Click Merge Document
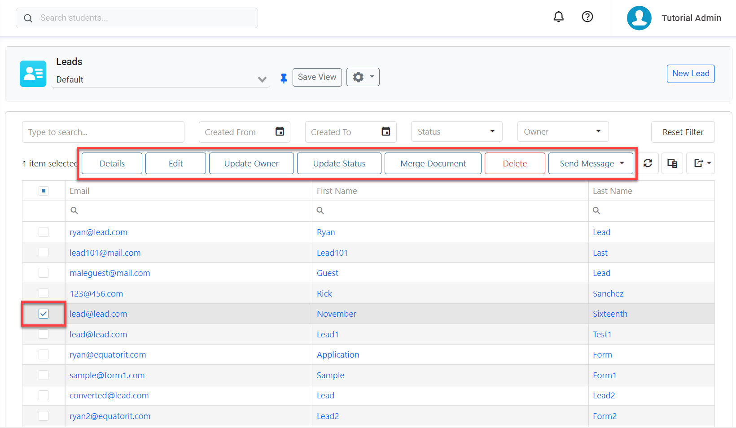 point(433,163)
